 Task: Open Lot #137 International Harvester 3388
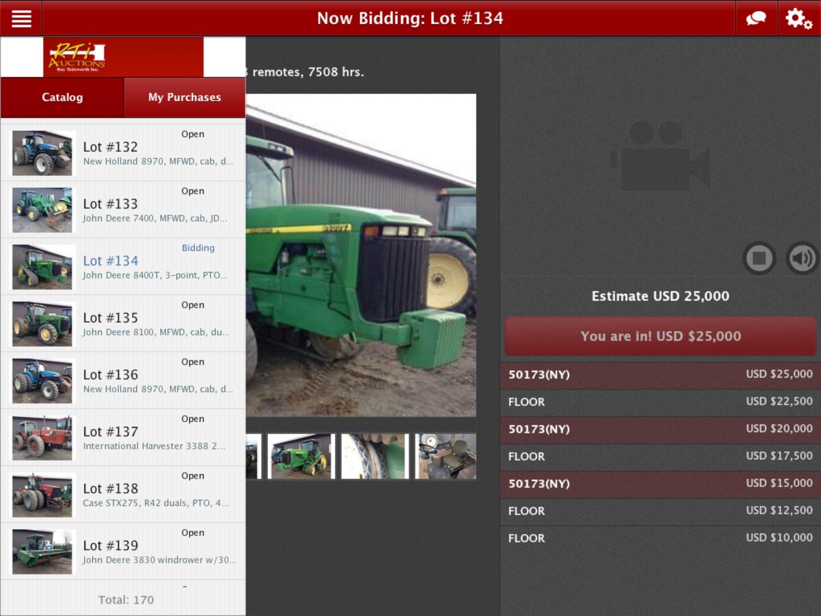click(123, 438)
